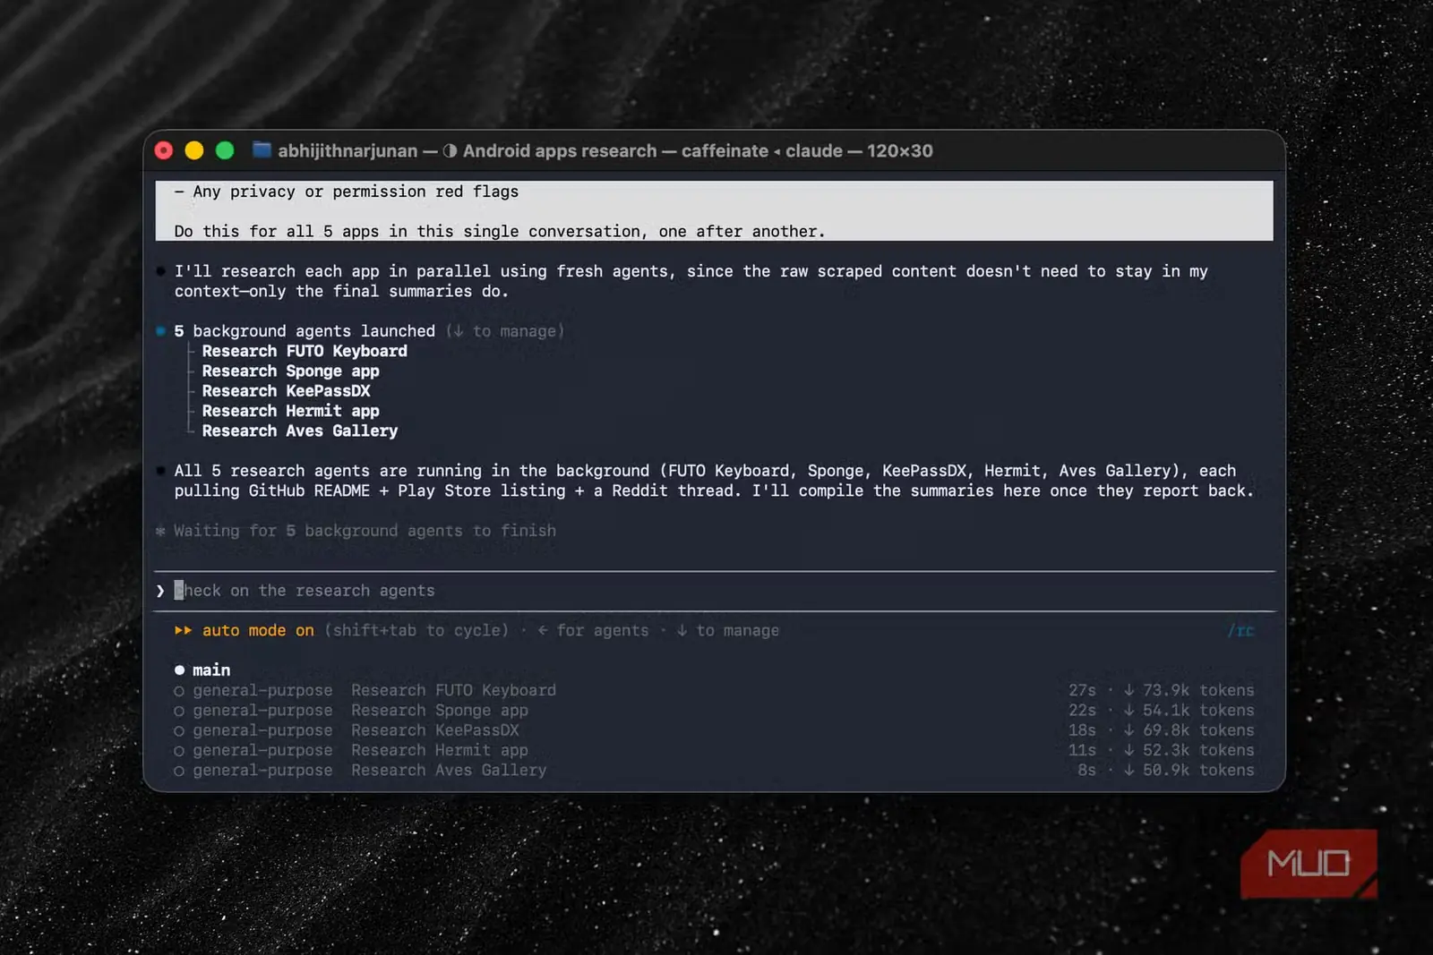The width and height of the screenshot is (1433, 955).
Task: Click the '27s' elapsed time
Action: 1082,690
